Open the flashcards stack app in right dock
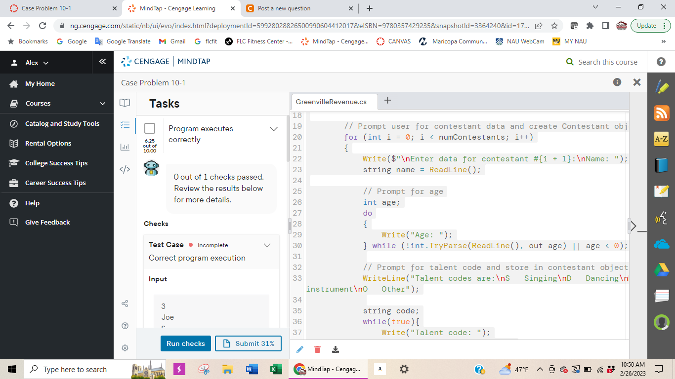The width and height of the screenshot is (675, 379). coord(661,296)
